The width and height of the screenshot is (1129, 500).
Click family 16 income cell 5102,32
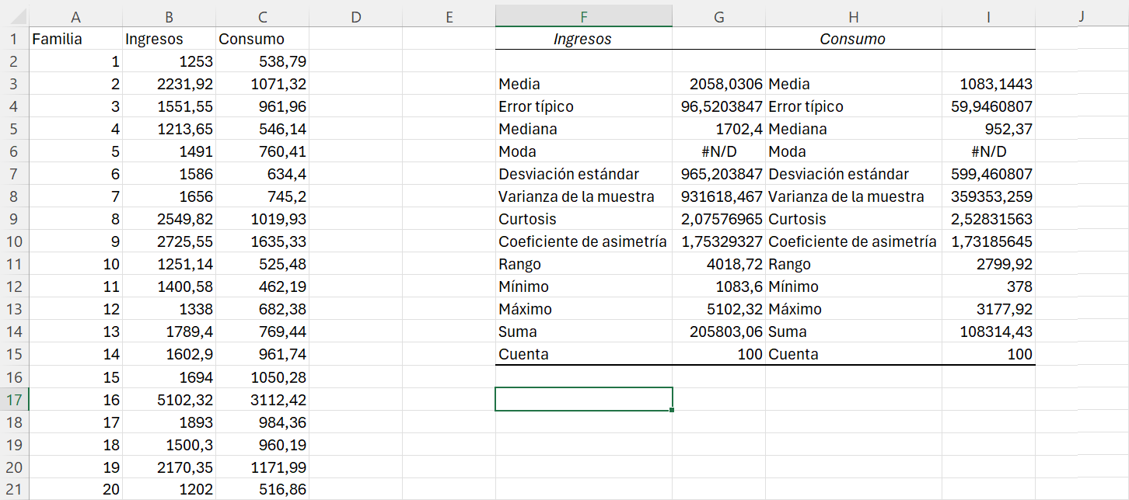(x=169, y=400)
